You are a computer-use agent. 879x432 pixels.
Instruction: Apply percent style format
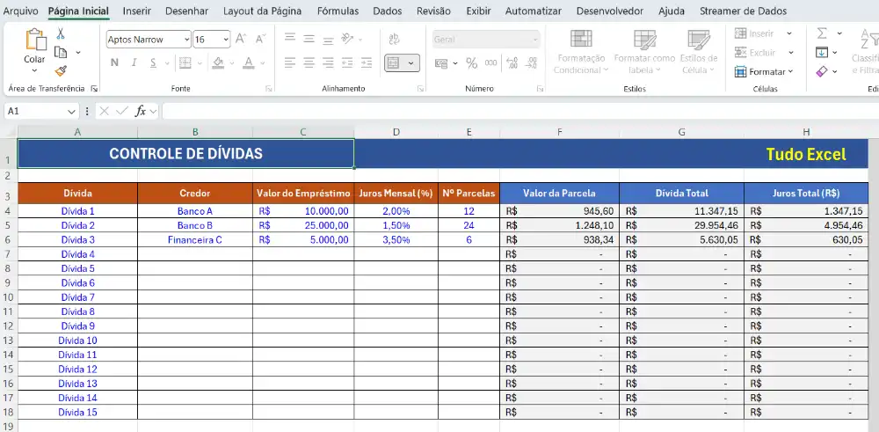(x=471, y=62)
